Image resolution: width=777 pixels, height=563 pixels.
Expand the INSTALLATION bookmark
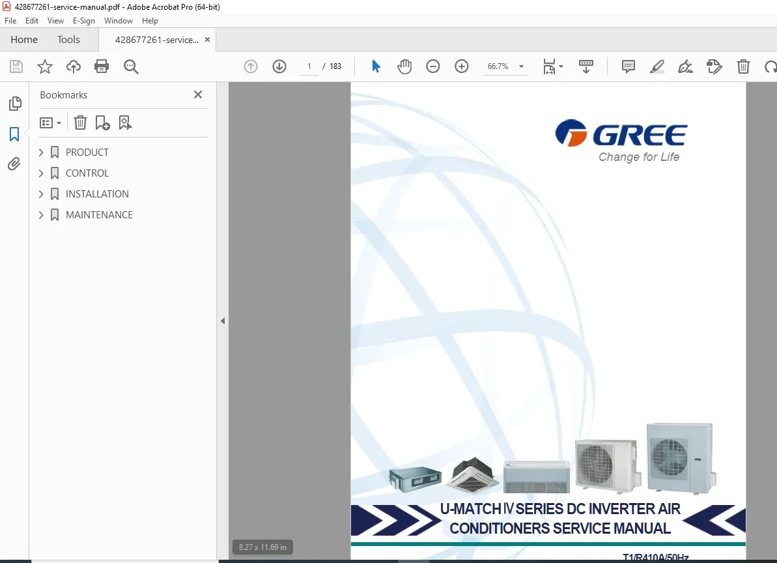pos(41,194)
